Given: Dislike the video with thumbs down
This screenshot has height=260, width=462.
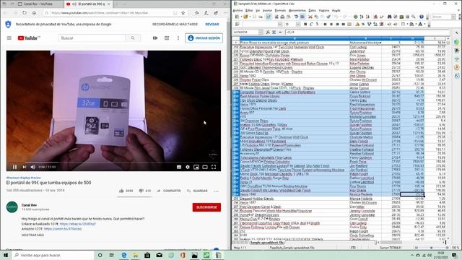Looking at the screenshot, I should click(x=141, y=191).
